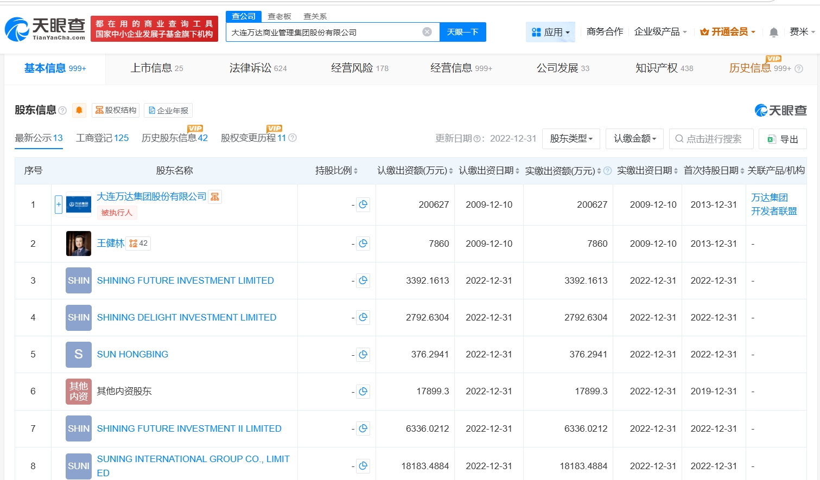Open the 贾米 user account dropdown
Screen dimensions: 820x480
click(x=802, y=32)
